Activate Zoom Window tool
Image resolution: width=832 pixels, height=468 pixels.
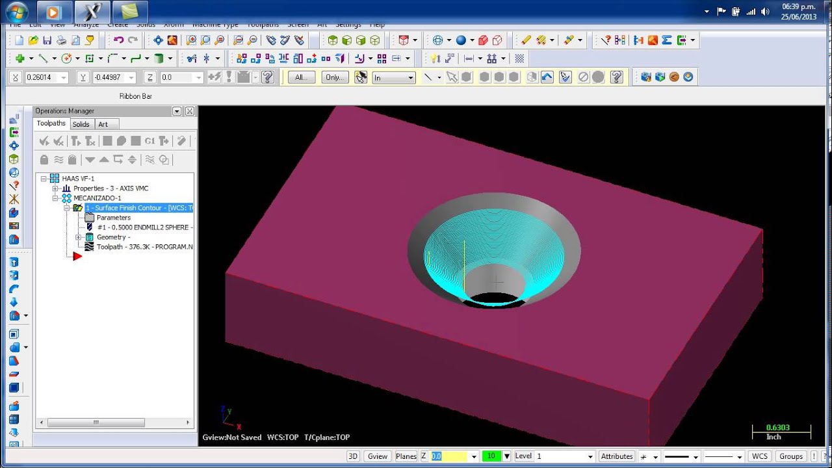coord(191,40)
